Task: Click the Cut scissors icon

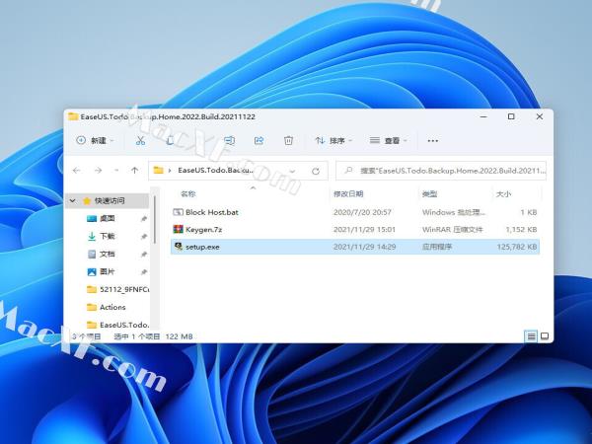Action: point(140,140)
